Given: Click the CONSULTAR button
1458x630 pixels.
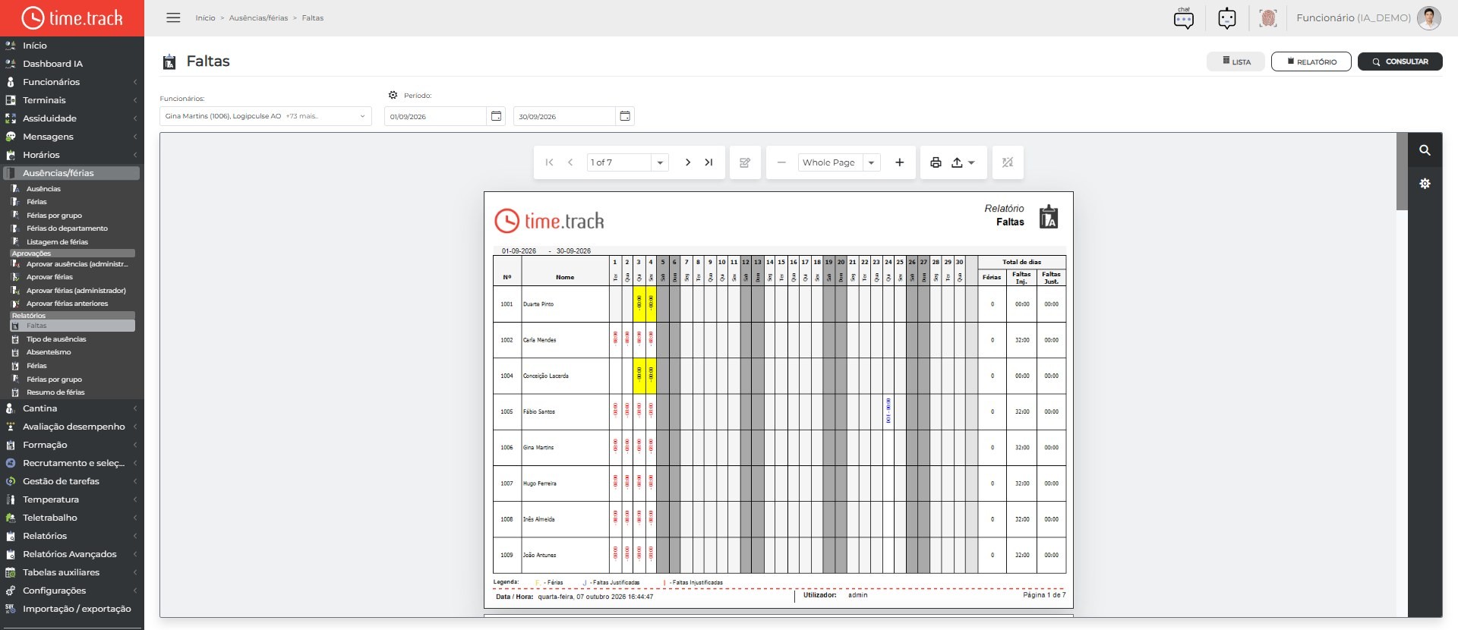Looking at the screenshot, I should [x=1400, y=61].
